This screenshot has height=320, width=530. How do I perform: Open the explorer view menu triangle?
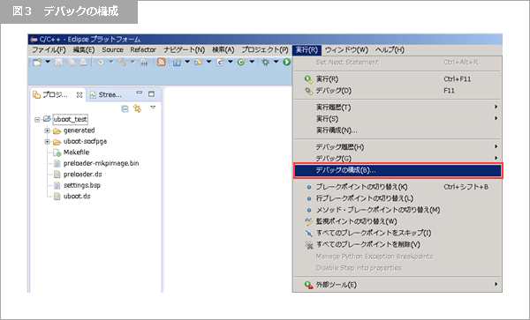click(153, 108)
